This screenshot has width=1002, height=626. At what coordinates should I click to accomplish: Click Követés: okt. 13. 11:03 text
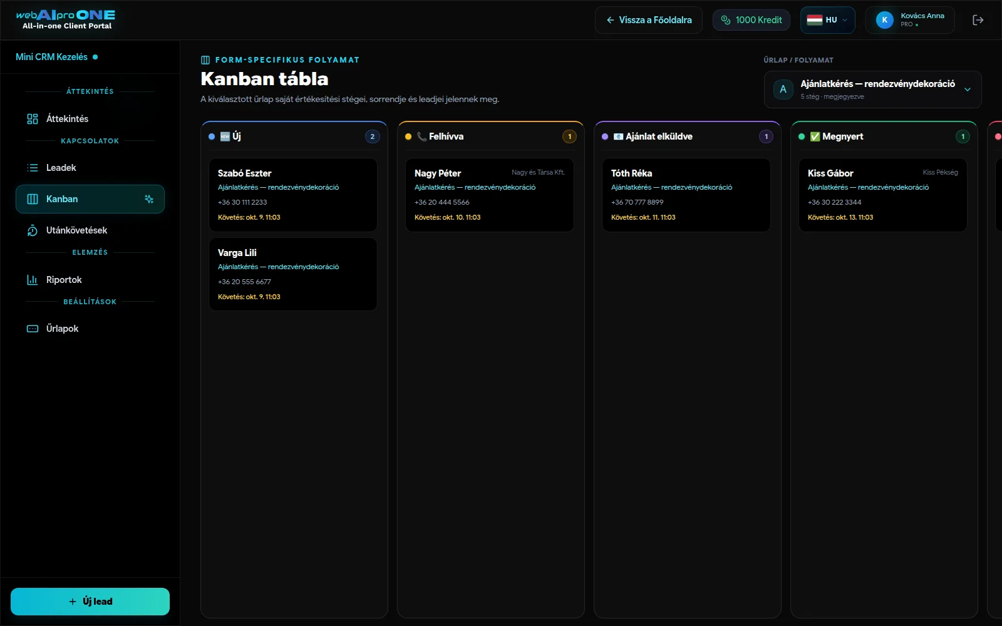(840, 217)
